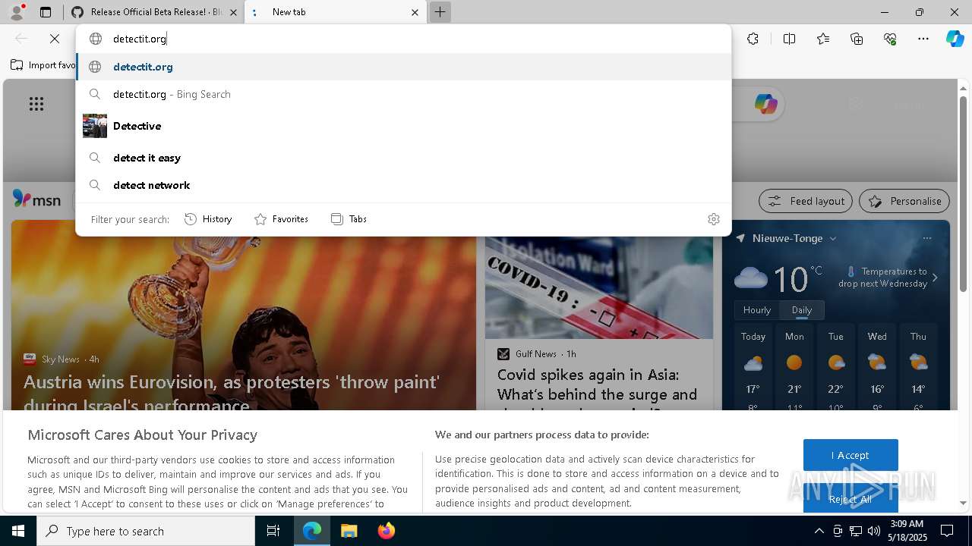The image size is (972, 546).
Task: Open the Collections toolbar icon
Action: (857, 39)
